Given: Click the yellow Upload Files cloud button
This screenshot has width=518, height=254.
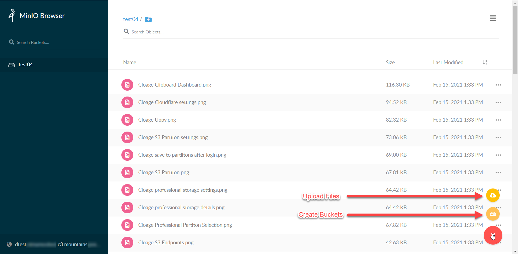Looking at the screenshot, I should [493, 195].
